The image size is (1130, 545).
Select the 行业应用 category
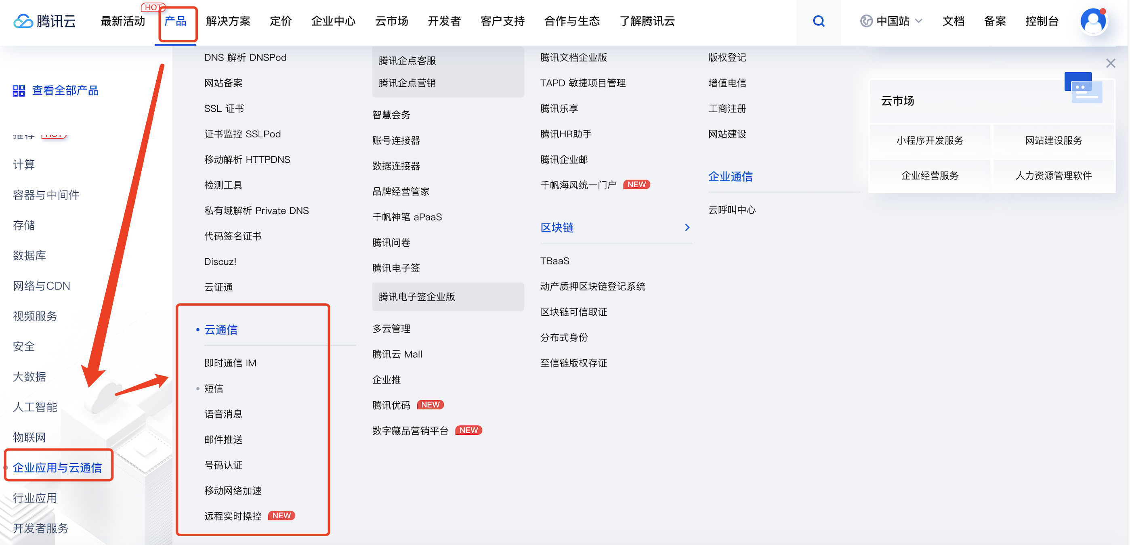click(x=35, y=497)
